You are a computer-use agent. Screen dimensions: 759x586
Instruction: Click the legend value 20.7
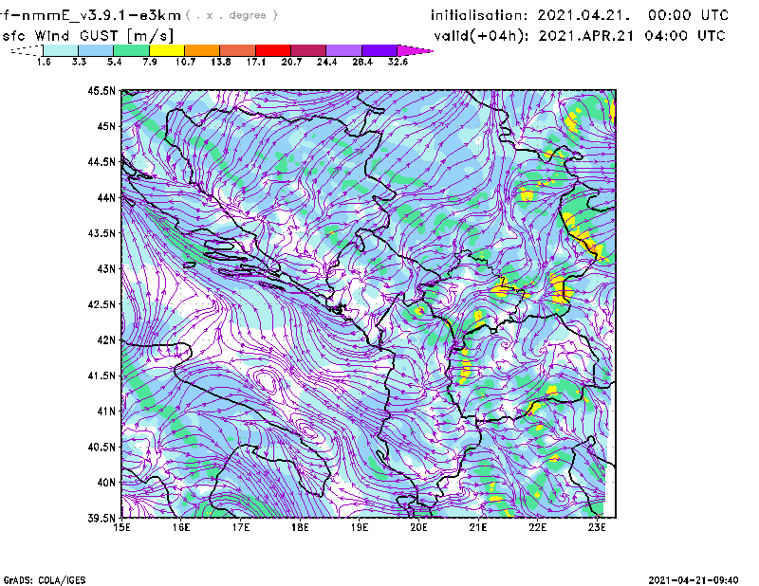click(291, 62)
